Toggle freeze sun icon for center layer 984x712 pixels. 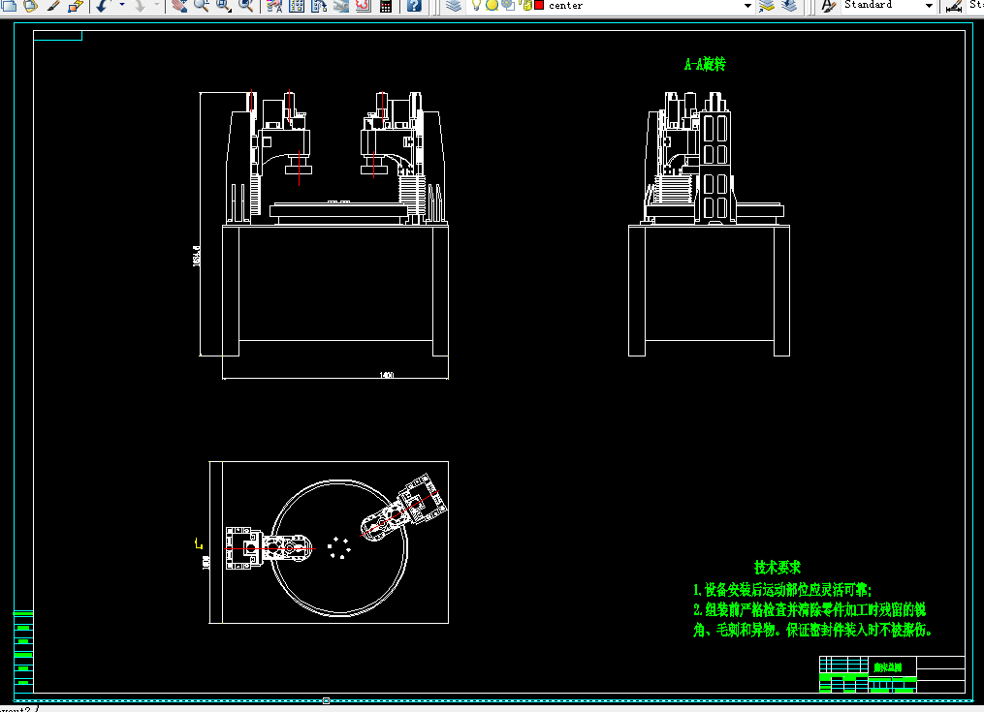(x=492, y=6)
